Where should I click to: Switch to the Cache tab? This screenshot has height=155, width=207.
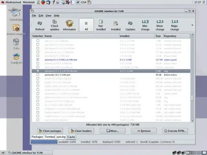tap(71, 137)
